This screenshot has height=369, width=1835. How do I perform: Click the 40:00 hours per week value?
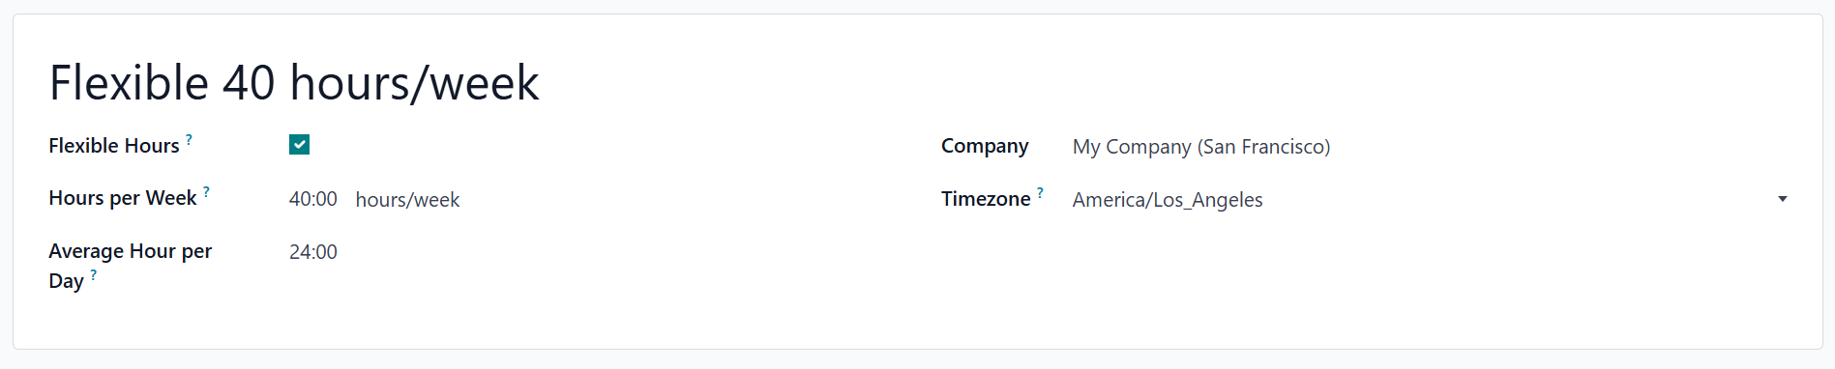click(x=313, y=199)
